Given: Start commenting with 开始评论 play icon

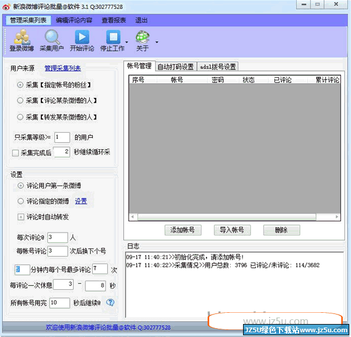Looking at the screenshot, I should point(82,37).
